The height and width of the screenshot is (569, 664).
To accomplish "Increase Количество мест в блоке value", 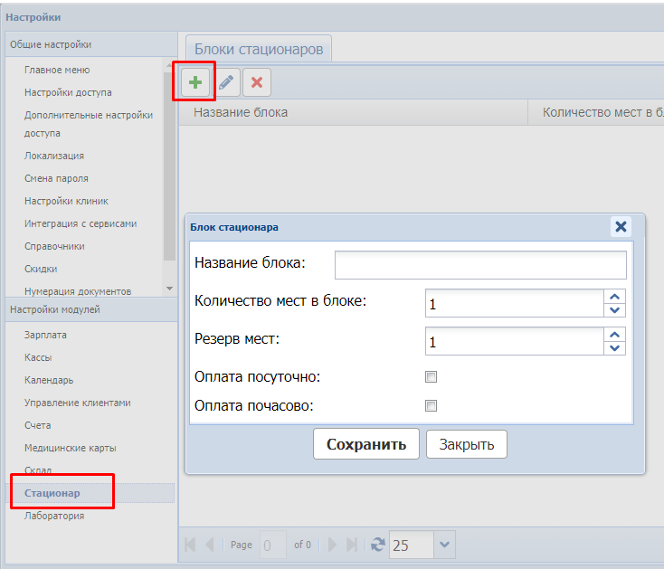I will pos(615,297).
